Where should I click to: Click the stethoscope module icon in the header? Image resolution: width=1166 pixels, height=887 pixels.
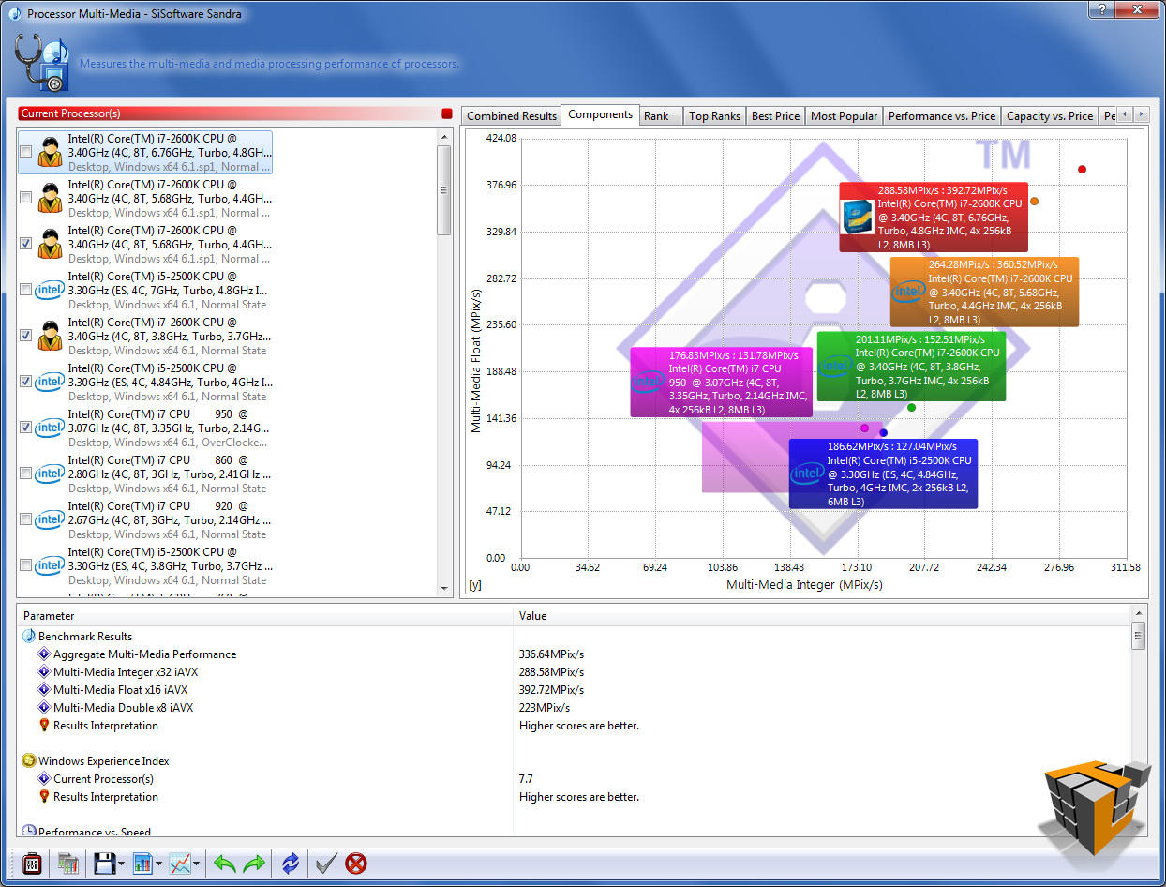[x=41, y=64]
